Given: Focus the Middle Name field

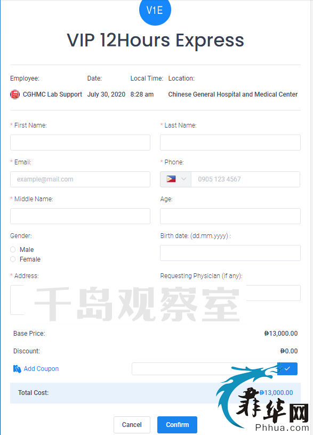Looking at the screenshot, I should tap(80, 216).
